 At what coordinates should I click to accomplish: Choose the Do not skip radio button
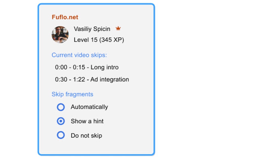point(61,135)
